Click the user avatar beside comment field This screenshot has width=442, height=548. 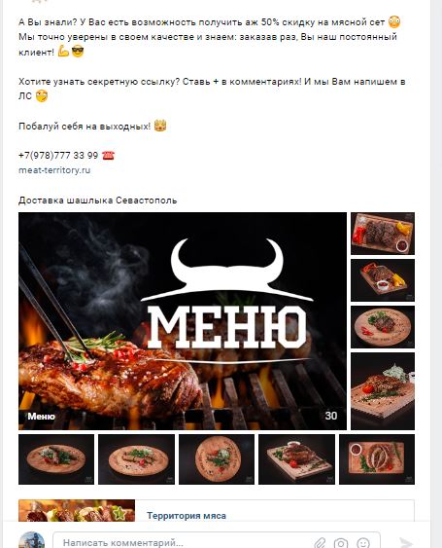tap(31, 540)
